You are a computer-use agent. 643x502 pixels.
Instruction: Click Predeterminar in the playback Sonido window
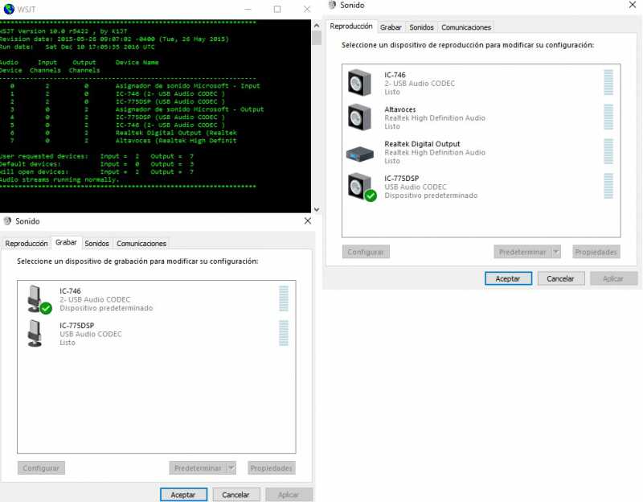point(522,252)
